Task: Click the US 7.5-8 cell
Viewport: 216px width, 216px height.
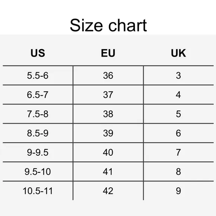Action: pyautogui.click(x=38, y=114)
